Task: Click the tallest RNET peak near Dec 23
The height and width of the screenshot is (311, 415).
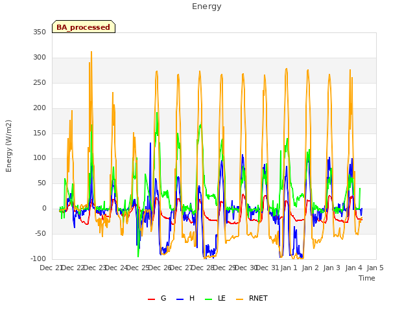Action: pyautogui.click(x=91, y=52)
